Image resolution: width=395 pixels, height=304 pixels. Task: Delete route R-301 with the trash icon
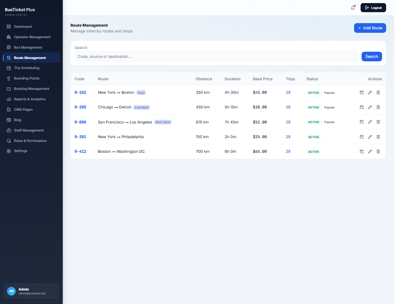click(378, 137)
